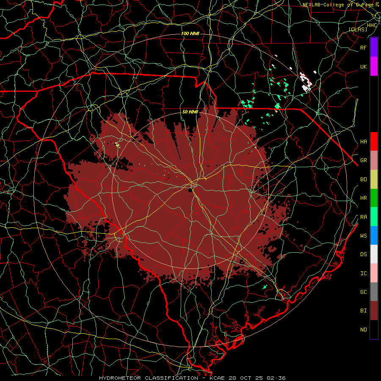Screen dimensions: 381x381
Task: Click the IC light-pink legend swatch
Action: click(x=374, y=273)
